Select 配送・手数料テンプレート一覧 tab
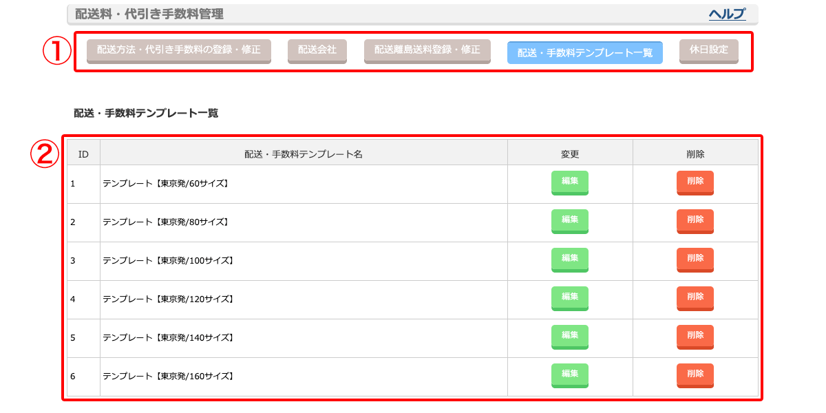 (x=585, y=52)
